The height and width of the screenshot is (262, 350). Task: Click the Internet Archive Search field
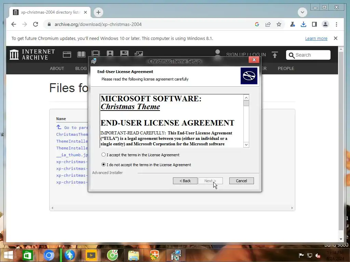[x=308, y=55]
